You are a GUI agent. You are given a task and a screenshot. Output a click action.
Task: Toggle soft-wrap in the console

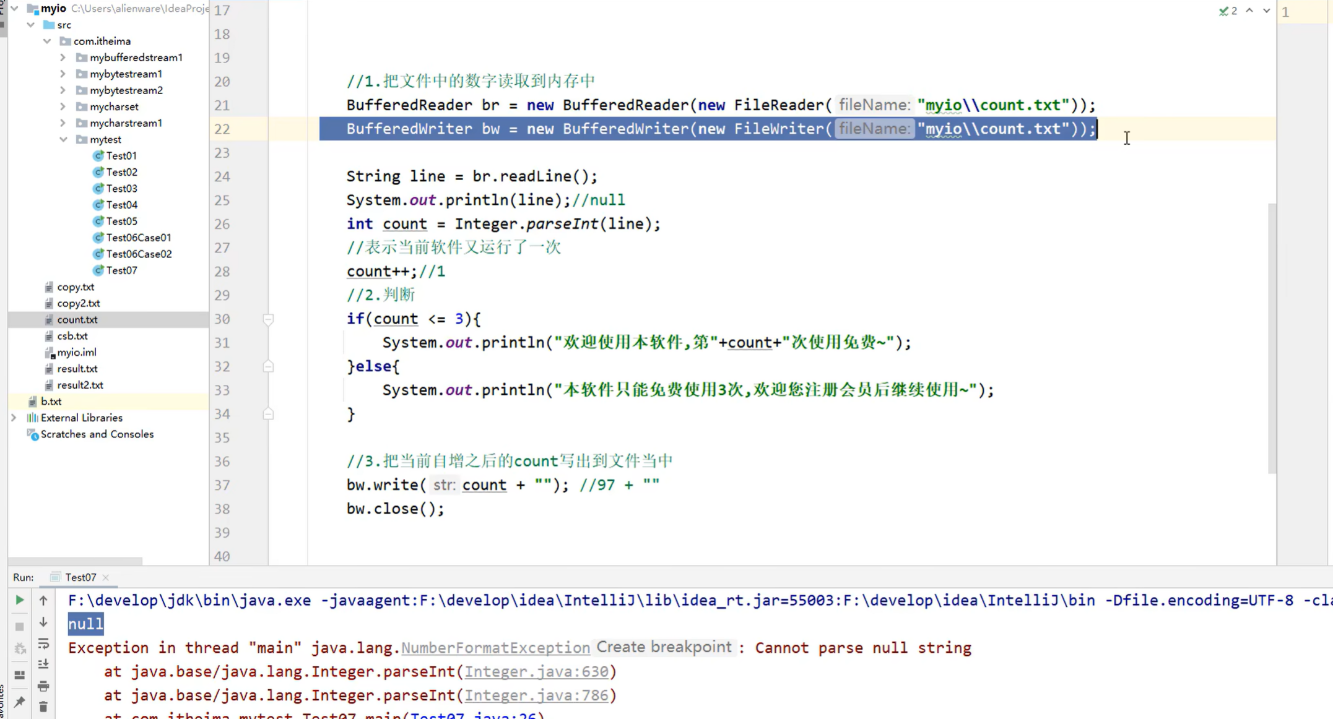click(x=43, y=644)
